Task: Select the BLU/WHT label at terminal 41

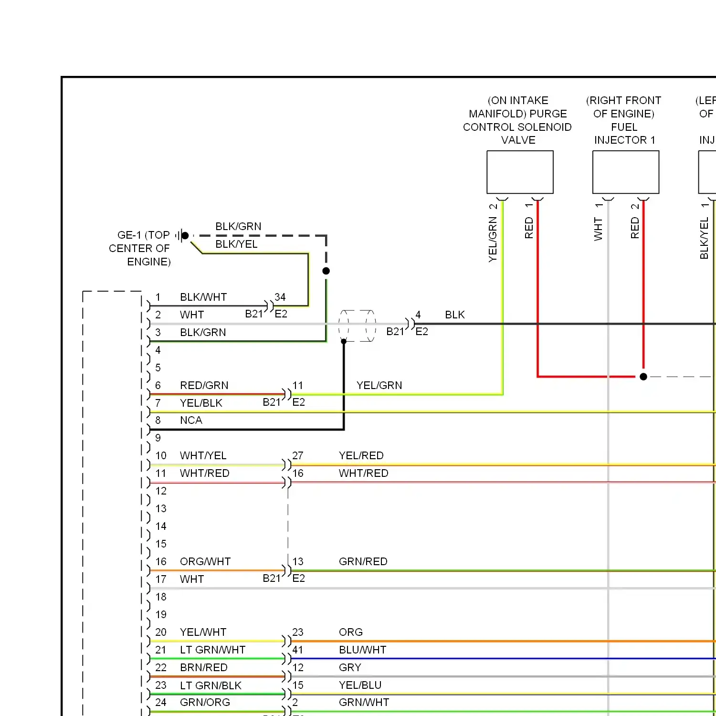Action: tap(363, 650)
